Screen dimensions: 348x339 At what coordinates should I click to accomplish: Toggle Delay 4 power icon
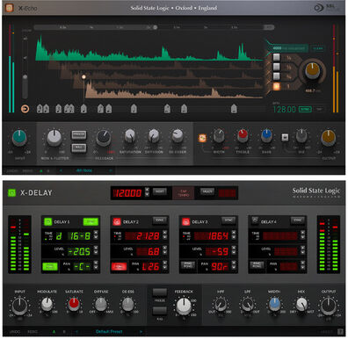pos(255,220)
